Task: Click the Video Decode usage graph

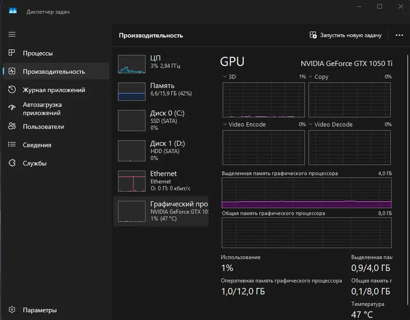Action: pos(350,147)
